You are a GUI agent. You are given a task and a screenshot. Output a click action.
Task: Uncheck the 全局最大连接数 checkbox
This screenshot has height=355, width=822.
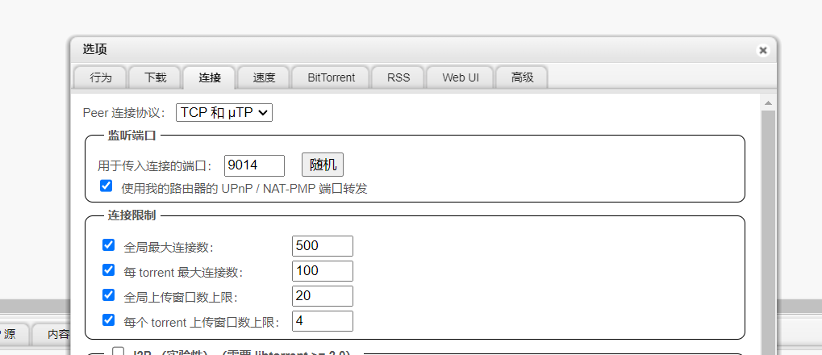(109, 245)
